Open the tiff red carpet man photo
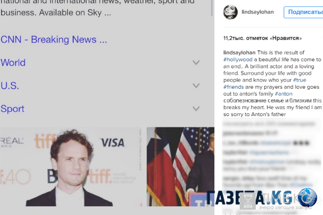Screen dimensions: 323x215 click(71, 167)
